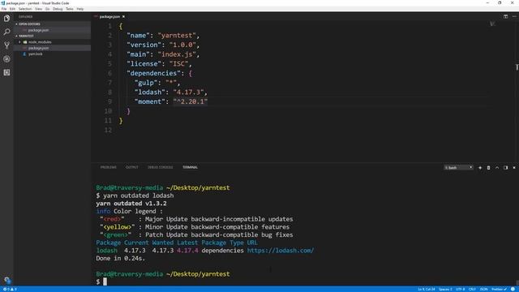The height and width of the screenshot is (292, 519).
Task: Open yarn.lock in the file tree
Action: 36,54
